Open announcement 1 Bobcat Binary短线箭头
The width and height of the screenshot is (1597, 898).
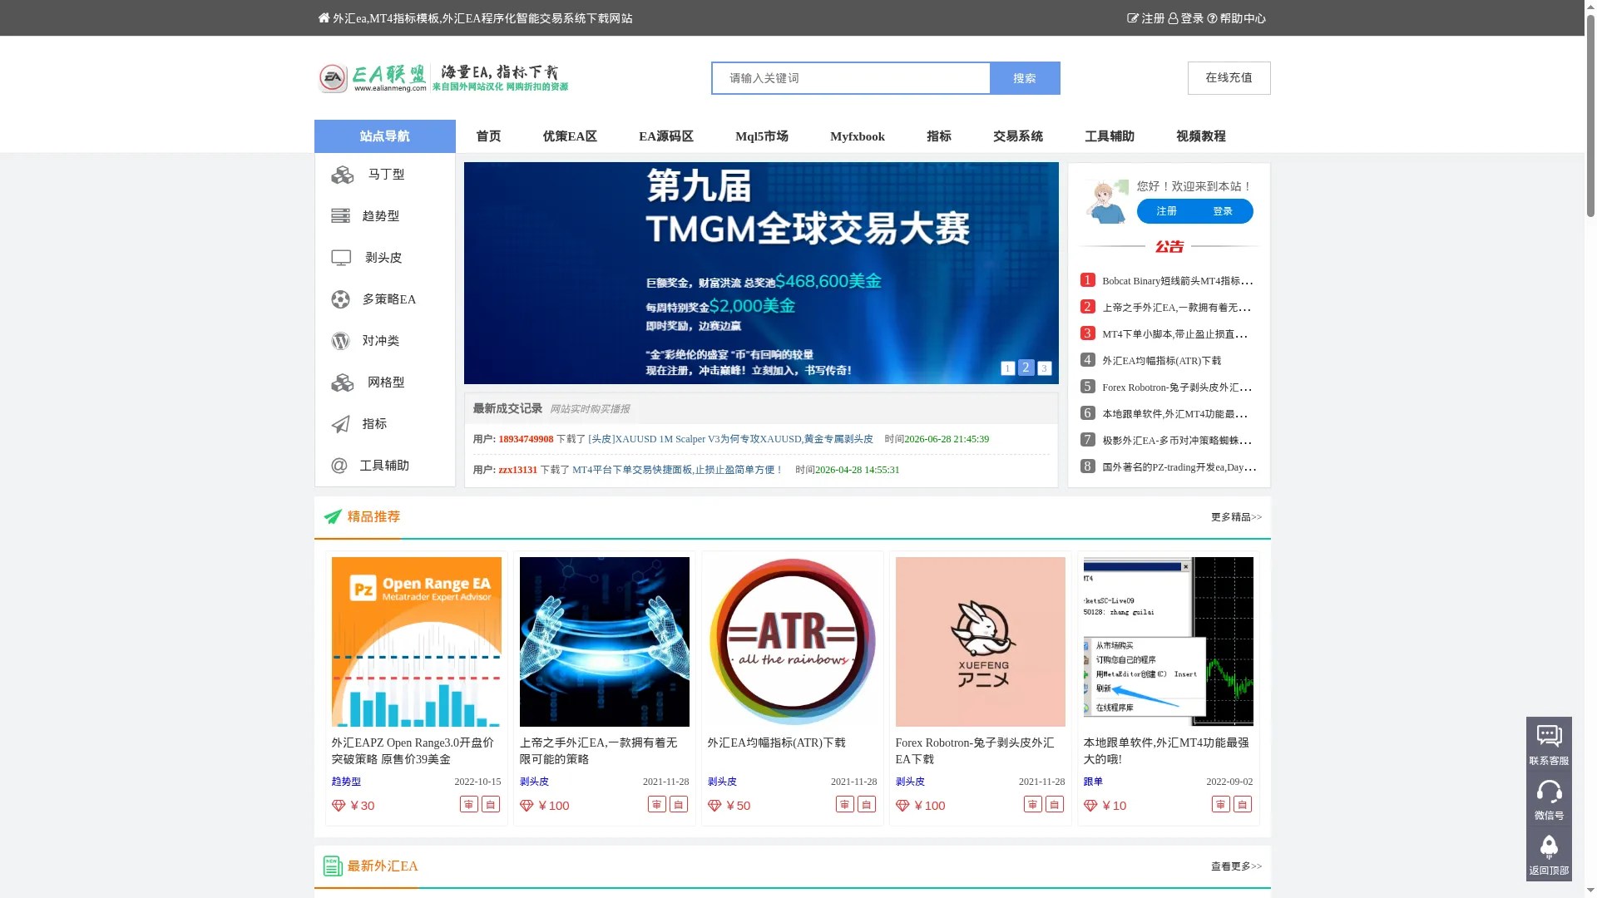pyautogui.click(x=1178, y=281)
